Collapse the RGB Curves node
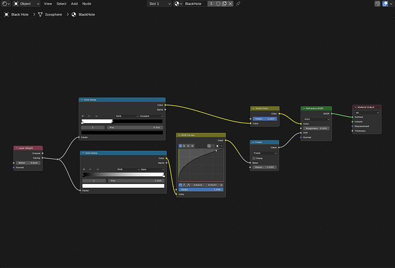395x268 pixels. pos(179,135)
